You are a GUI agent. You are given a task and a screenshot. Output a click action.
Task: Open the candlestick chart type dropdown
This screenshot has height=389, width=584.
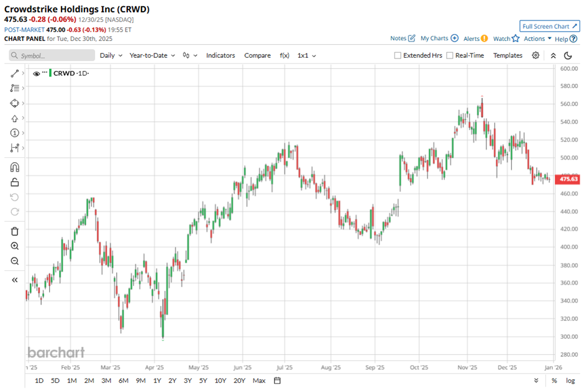coord(189,55)
